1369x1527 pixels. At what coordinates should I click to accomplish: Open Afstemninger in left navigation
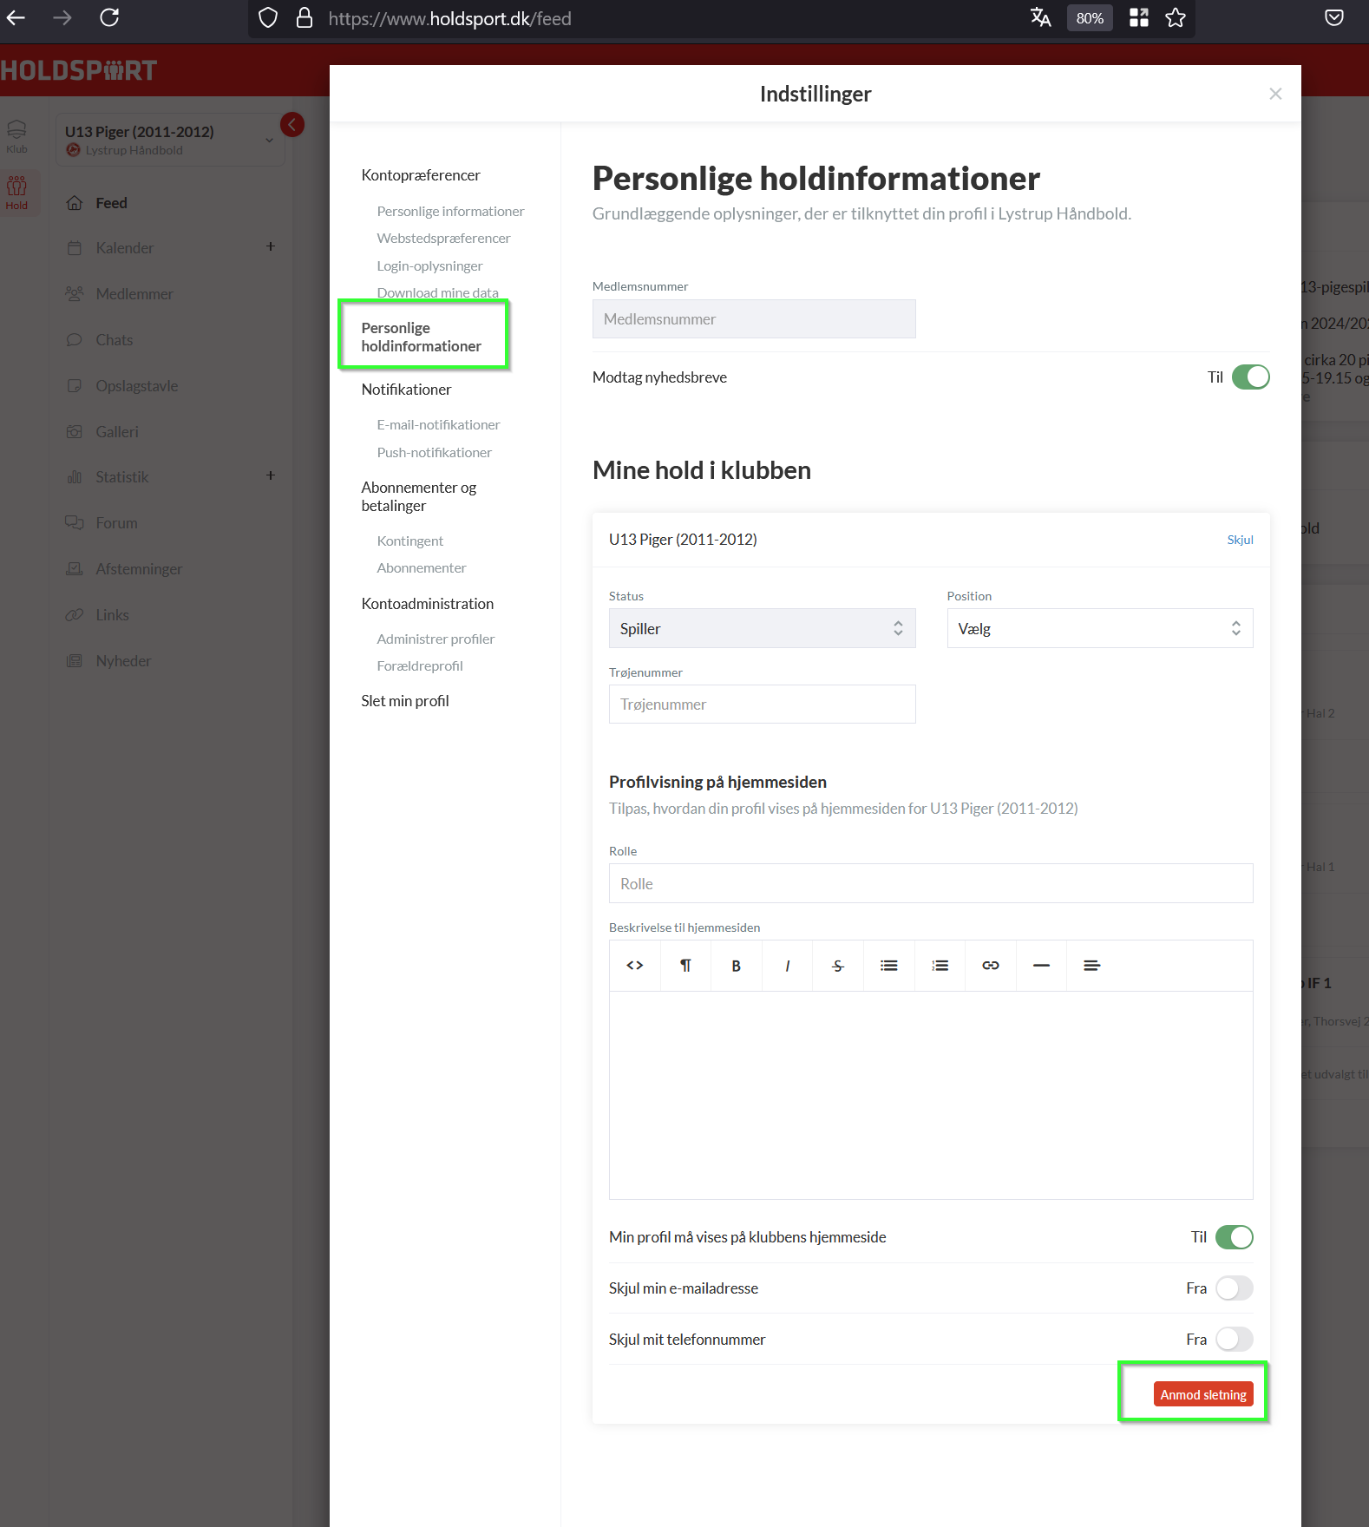[x=139, y=569]
